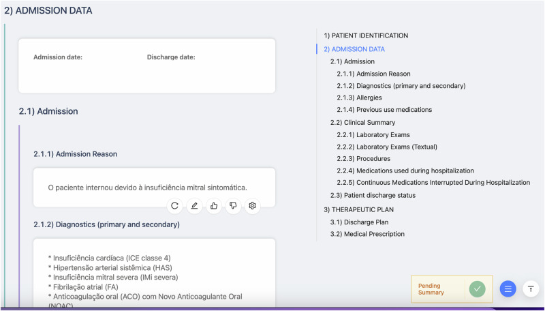The image size is (545, 311).
Task: Click the pencil edit icon
Action: 194,205
